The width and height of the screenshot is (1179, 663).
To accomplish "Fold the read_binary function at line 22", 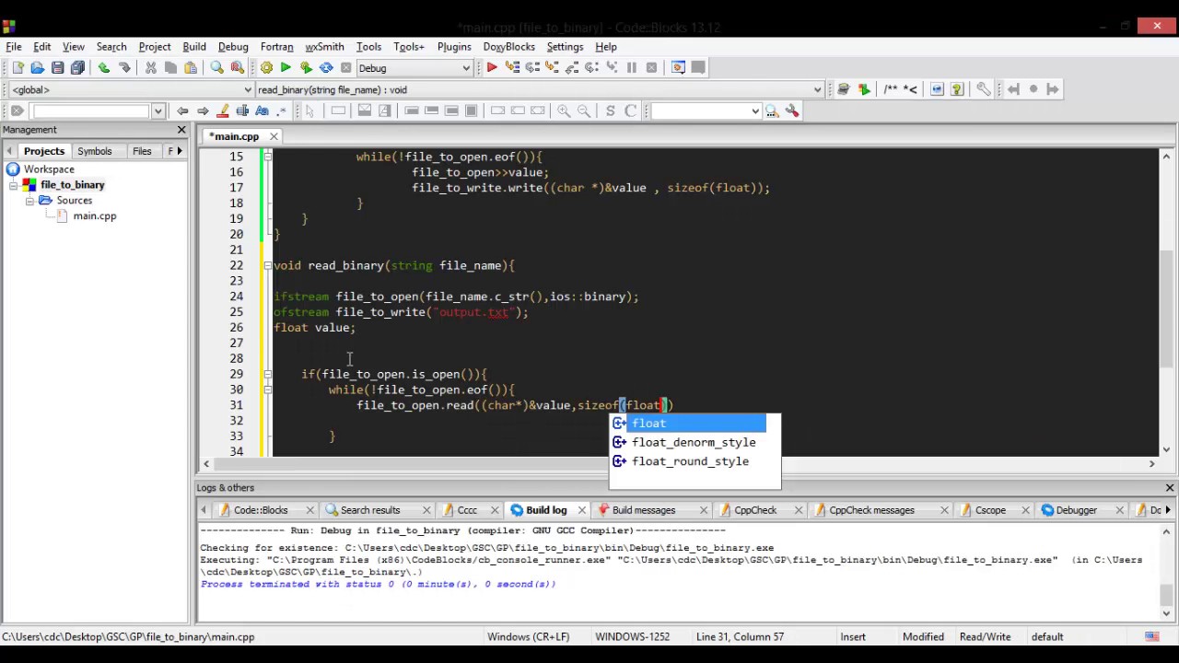I will [267, 265].
